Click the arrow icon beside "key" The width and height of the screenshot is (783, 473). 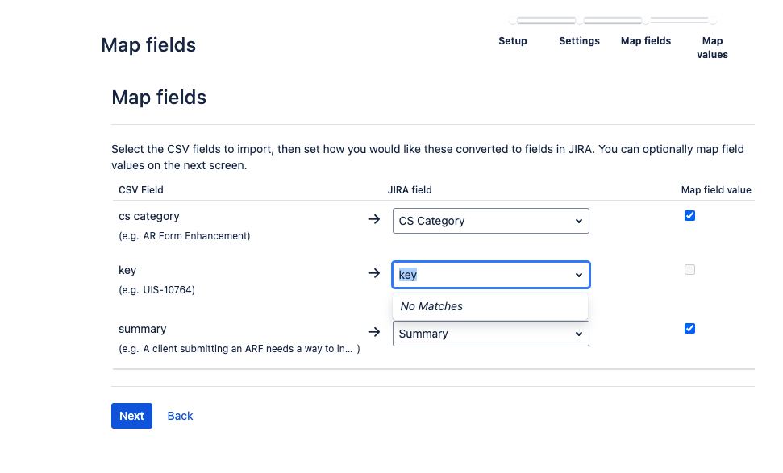tap(373, 273)
